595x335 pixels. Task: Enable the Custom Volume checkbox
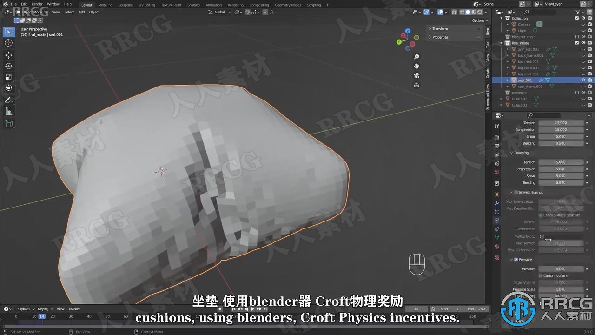541,275
